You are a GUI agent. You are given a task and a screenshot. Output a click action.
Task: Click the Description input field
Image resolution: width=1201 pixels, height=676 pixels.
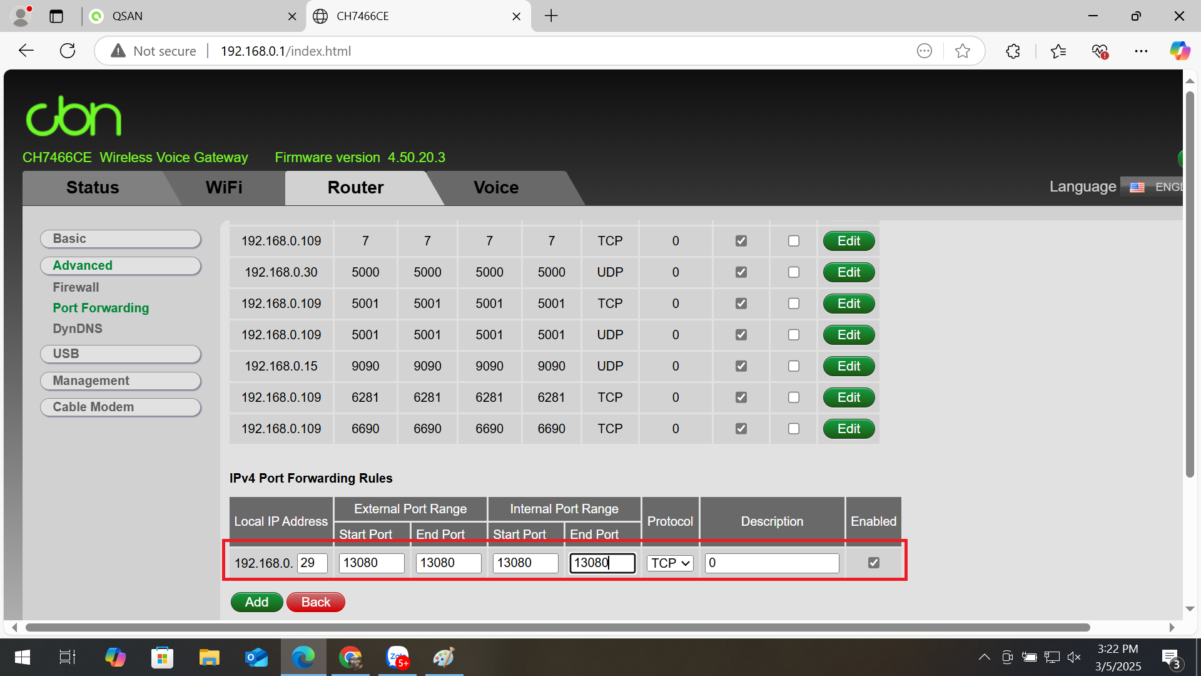click(771, 563)
